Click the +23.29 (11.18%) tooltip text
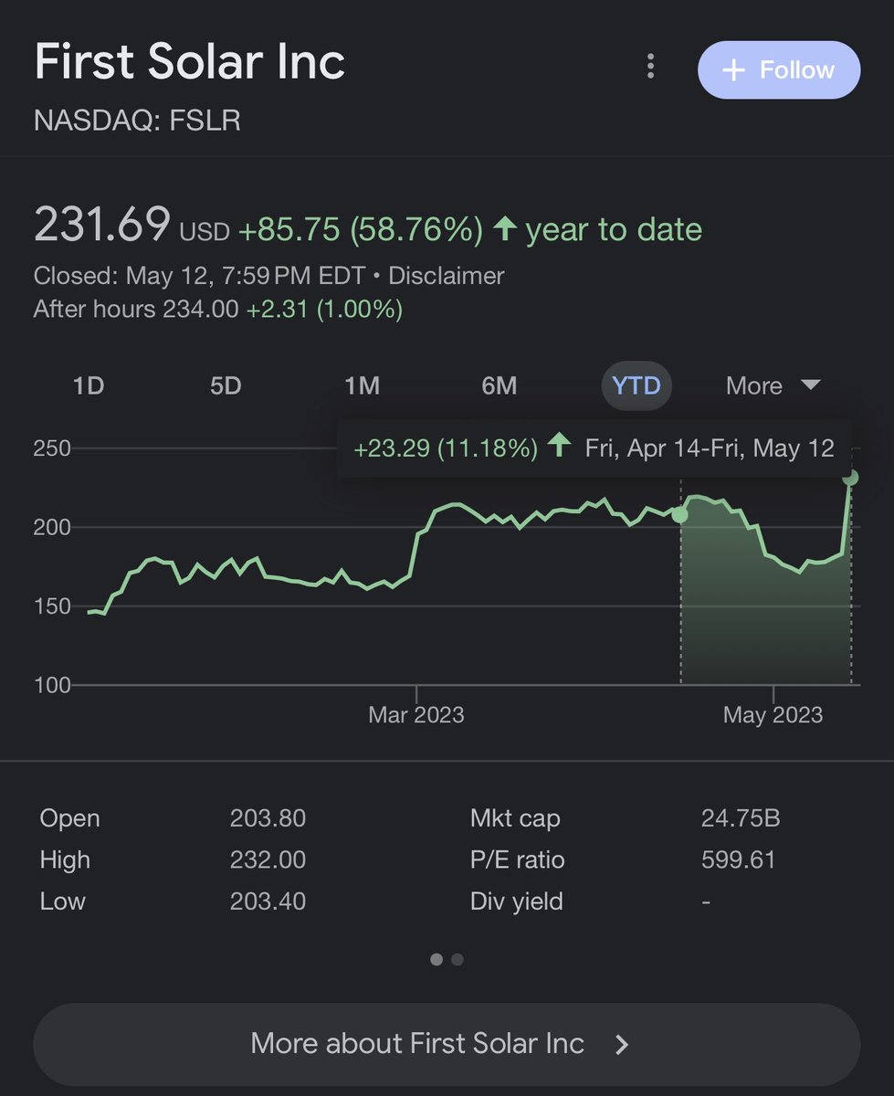Viewport: 894px width, 1096px height. tap(446, 448)
